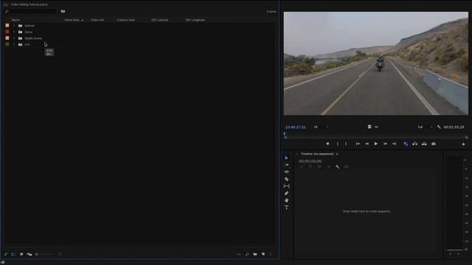The width and height of the screenshot is (472, 265).
Task: Click the timeline timecode 00;00;00;00
Action: point(310,161)
